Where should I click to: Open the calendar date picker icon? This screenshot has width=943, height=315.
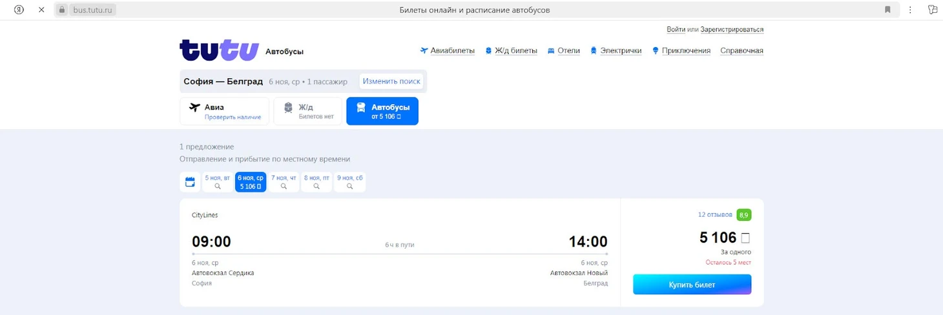(x=190, y=182)
